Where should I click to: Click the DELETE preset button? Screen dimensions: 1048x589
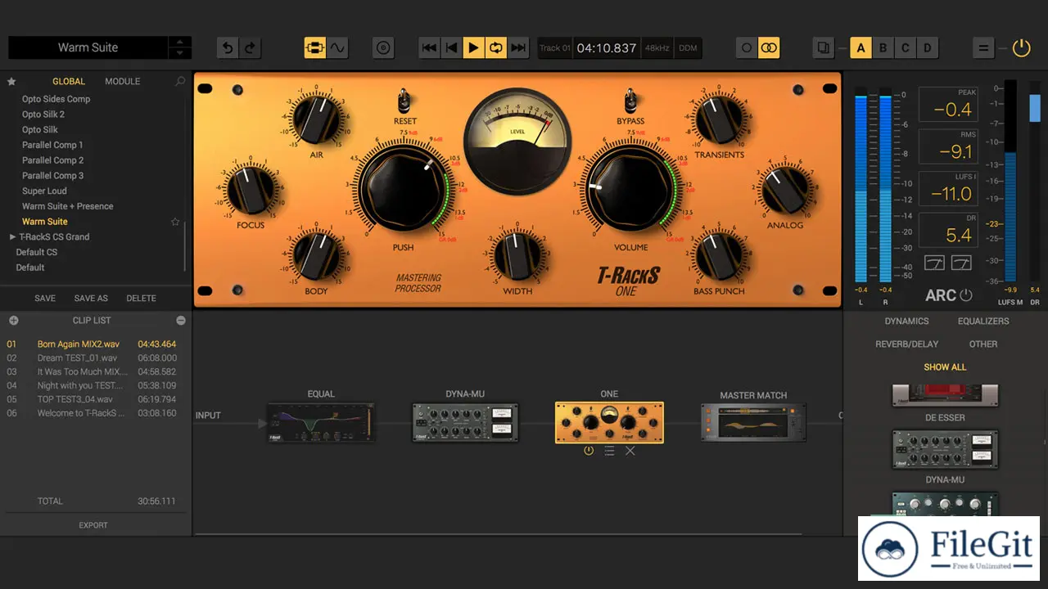(141, 299)
